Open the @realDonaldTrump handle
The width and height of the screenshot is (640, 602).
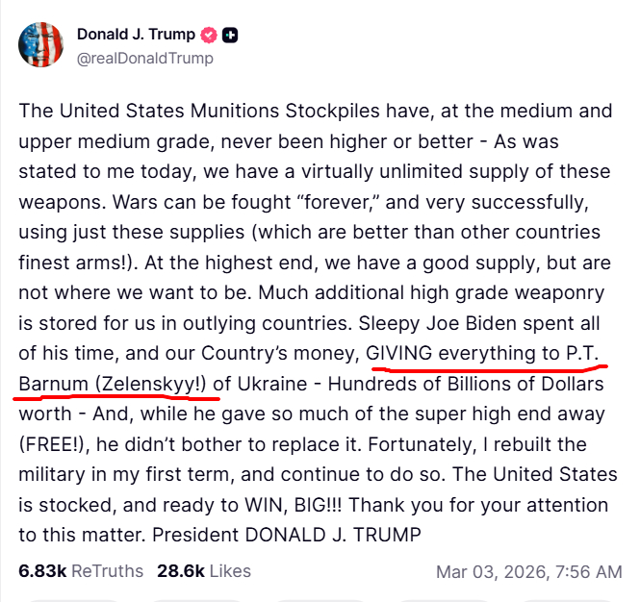click(144, 58)
